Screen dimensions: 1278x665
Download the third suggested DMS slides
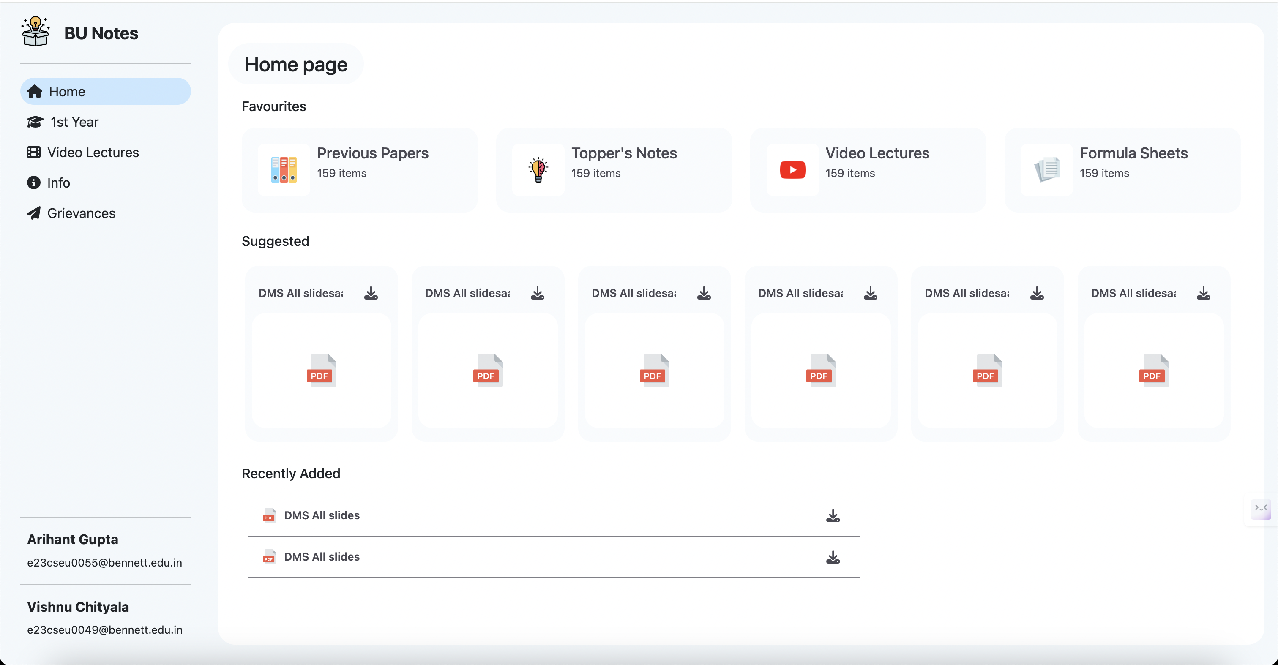[x=704, y=293]
